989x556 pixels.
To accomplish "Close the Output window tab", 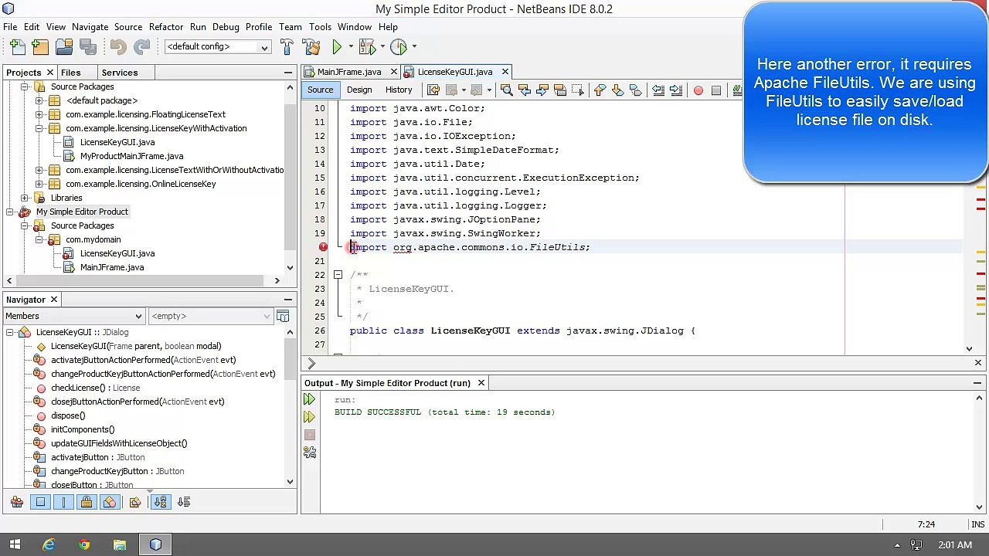I will tap(481, 383).
